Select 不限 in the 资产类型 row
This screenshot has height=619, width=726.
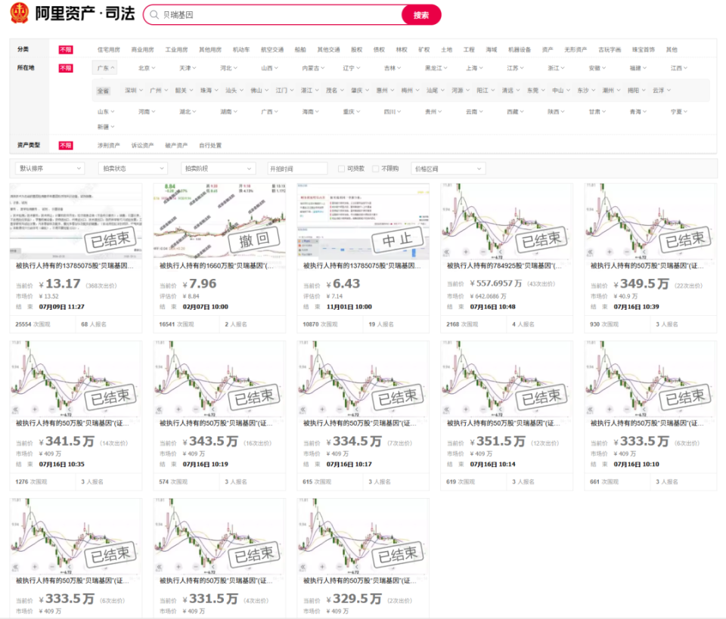(x=66, y=145)
